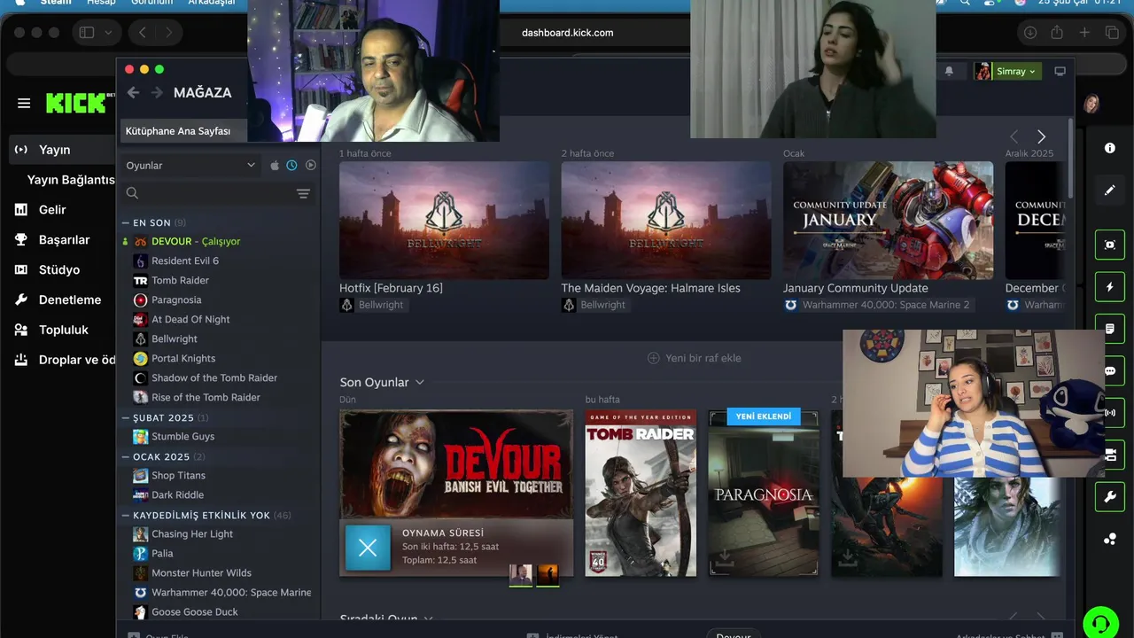The width and height of the screenshot is (1134, 638).
Task: Click the Safari downloads icon
Action: coord(1030,33)
